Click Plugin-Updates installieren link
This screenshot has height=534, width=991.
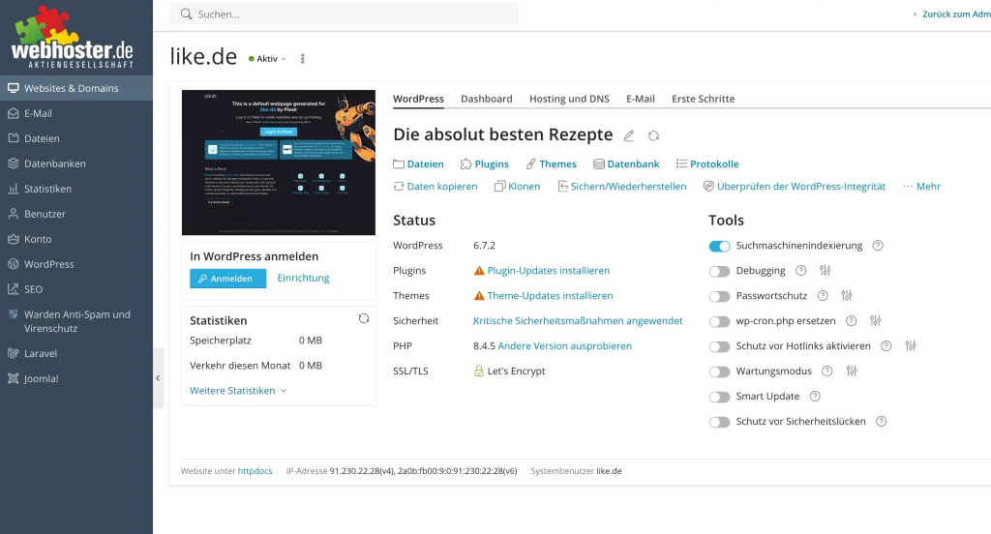(549, 271)
